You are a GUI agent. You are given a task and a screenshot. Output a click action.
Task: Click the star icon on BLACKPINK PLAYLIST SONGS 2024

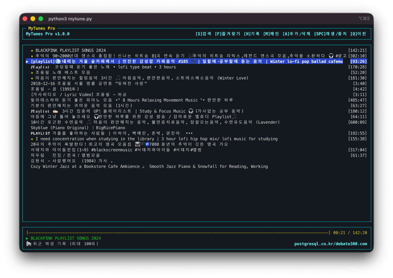(x=31, y=50)
